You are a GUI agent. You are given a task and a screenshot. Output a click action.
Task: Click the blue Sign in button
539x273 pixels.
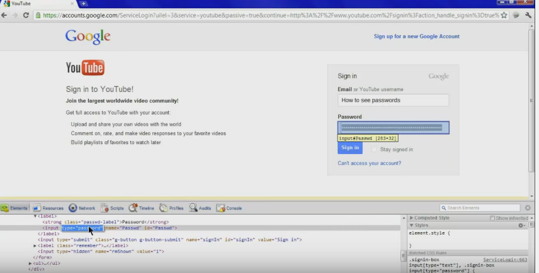[350, 148]
